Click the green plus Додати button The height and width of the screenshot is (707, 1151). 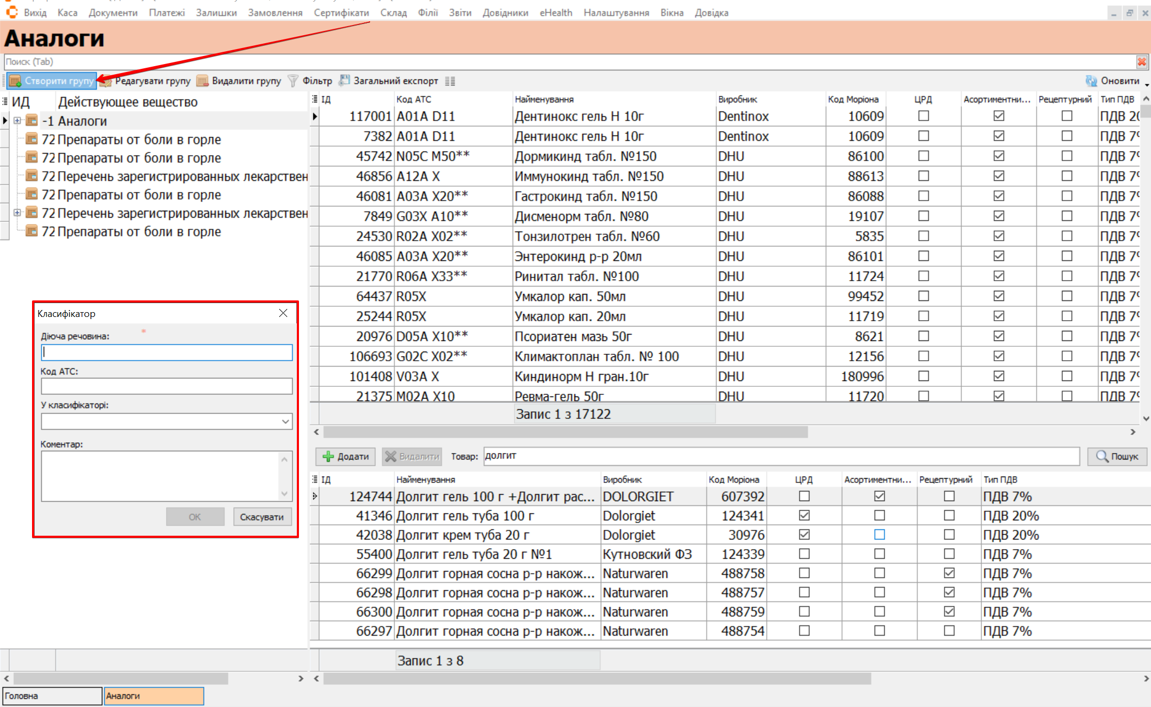(x=345, y=457)
